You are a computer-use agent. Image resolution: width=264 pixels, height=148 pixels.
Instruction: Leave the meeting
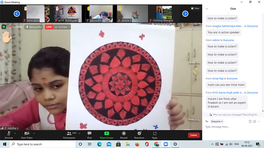194,135
